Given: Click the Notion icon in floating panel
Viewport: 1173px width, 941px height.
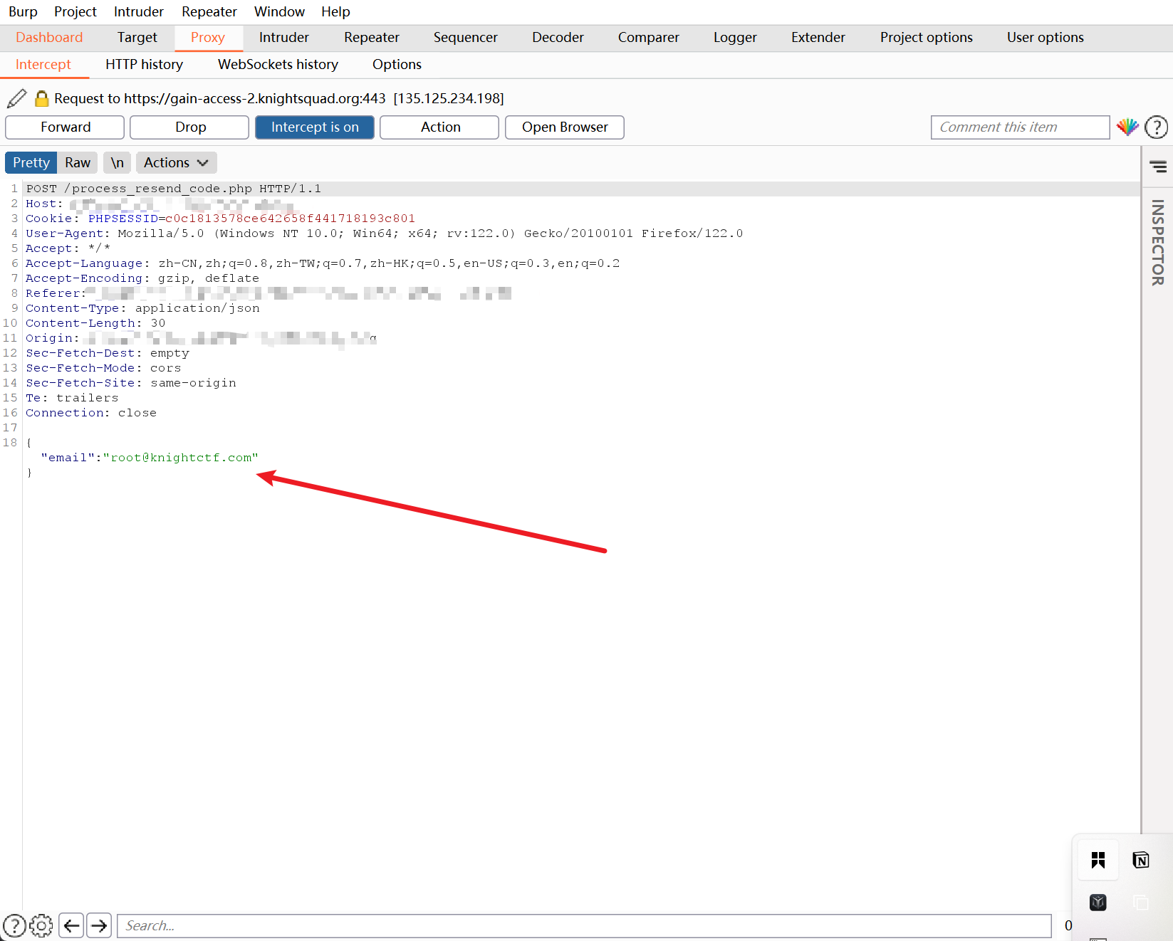Looking at the screenshot, I should coord(1141,860).
